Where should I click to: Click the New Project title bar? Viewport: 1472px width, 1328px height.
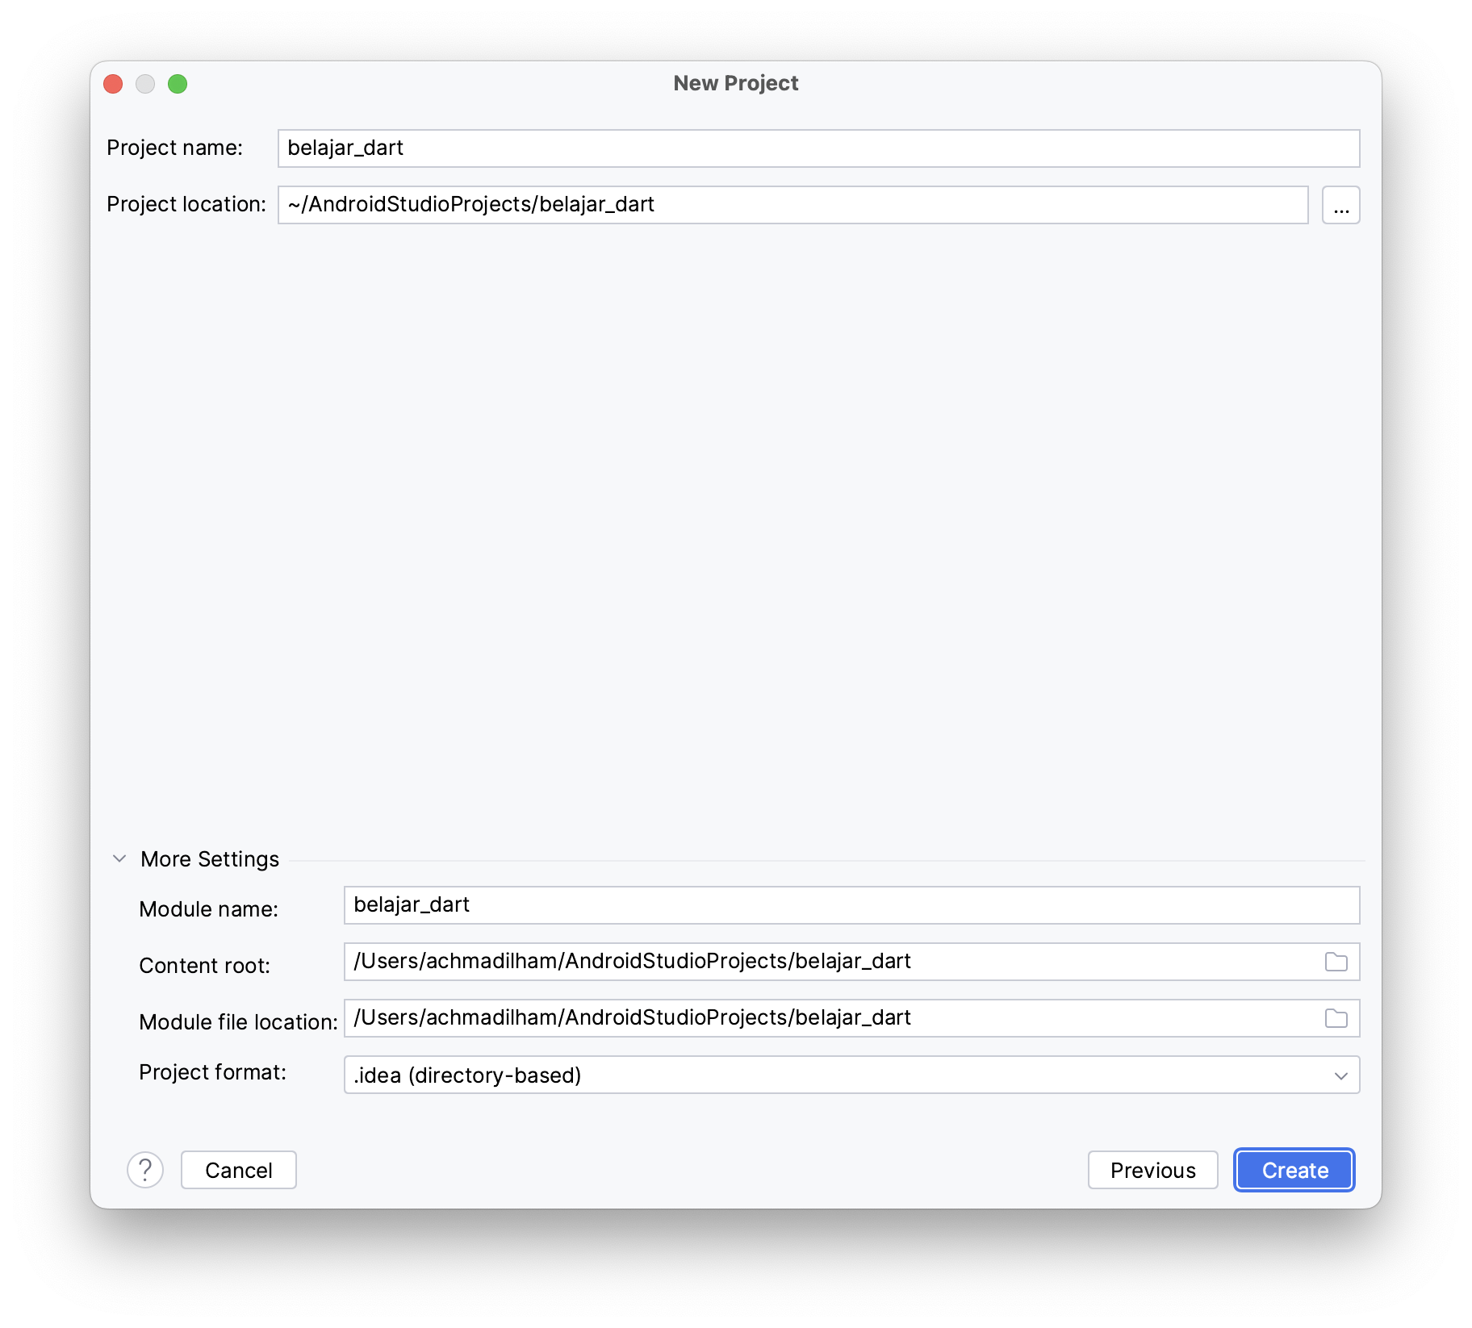[x=735, y=83]
